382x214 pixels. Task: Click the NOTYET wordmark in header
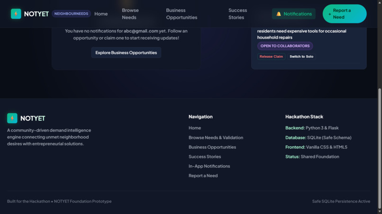coord(36,14)
